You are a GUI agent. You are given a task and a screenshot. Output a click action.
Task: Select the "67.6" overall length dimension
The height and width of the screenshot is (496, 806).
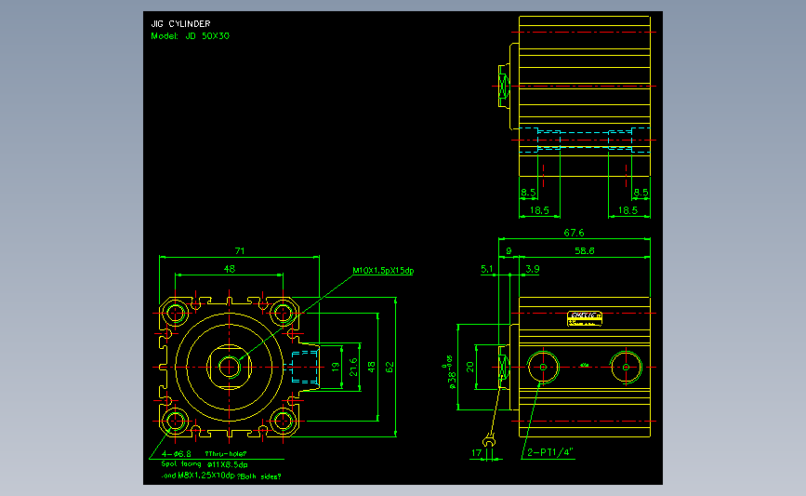pyautogui.click(x=574, y=233)
